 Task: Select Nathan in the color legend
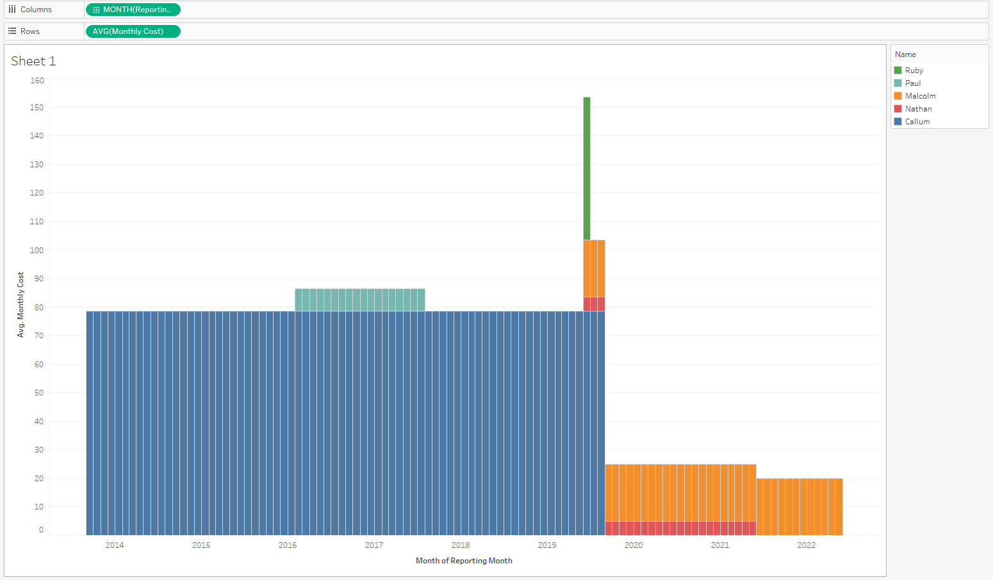point(917,108)
